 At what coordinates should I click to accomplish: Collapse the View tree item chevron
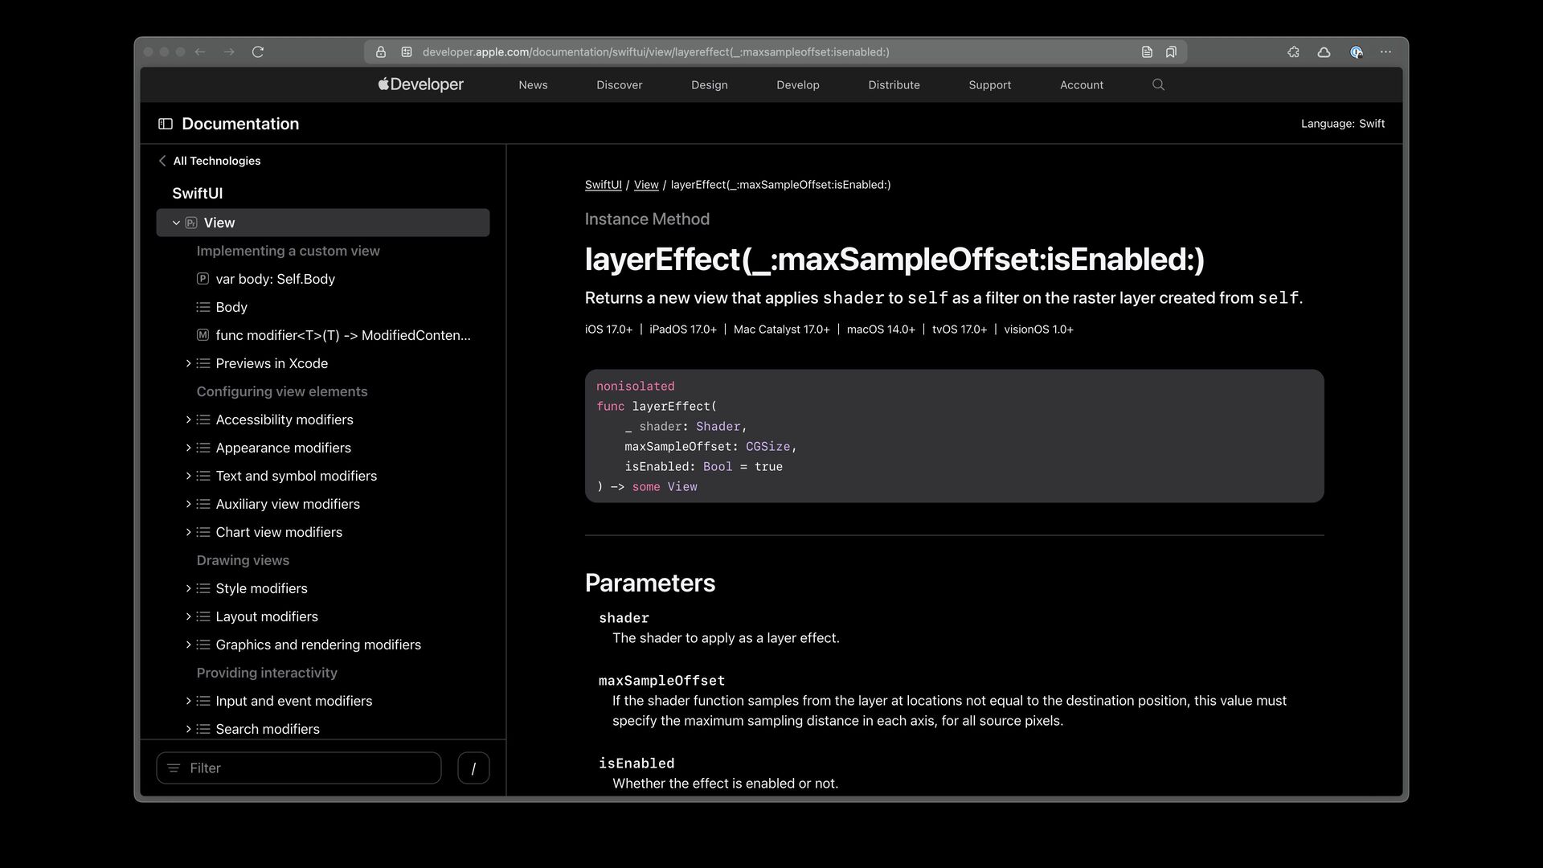176,223
